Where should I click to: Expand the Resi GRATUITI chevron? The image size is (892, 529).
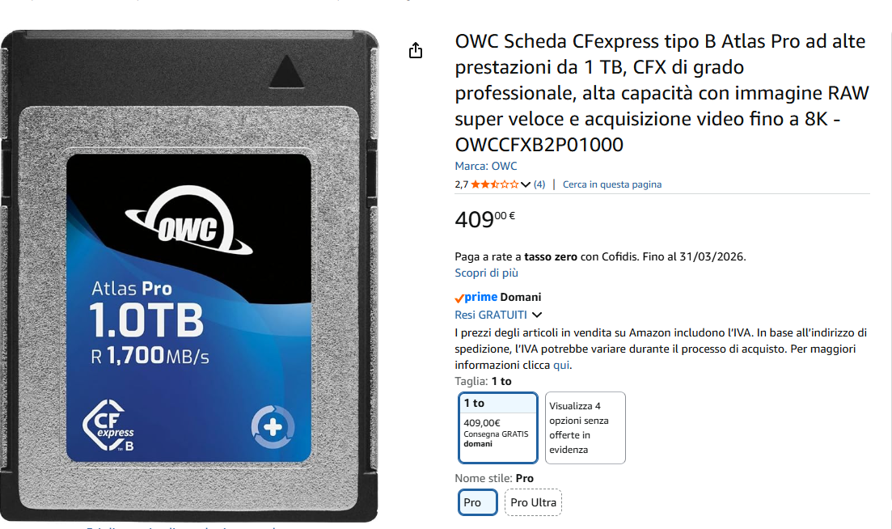point(537,315)
